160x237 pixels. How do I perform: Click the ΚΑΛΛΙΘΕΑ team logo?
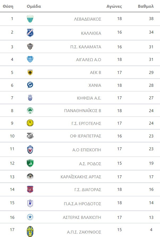(30, 33)
